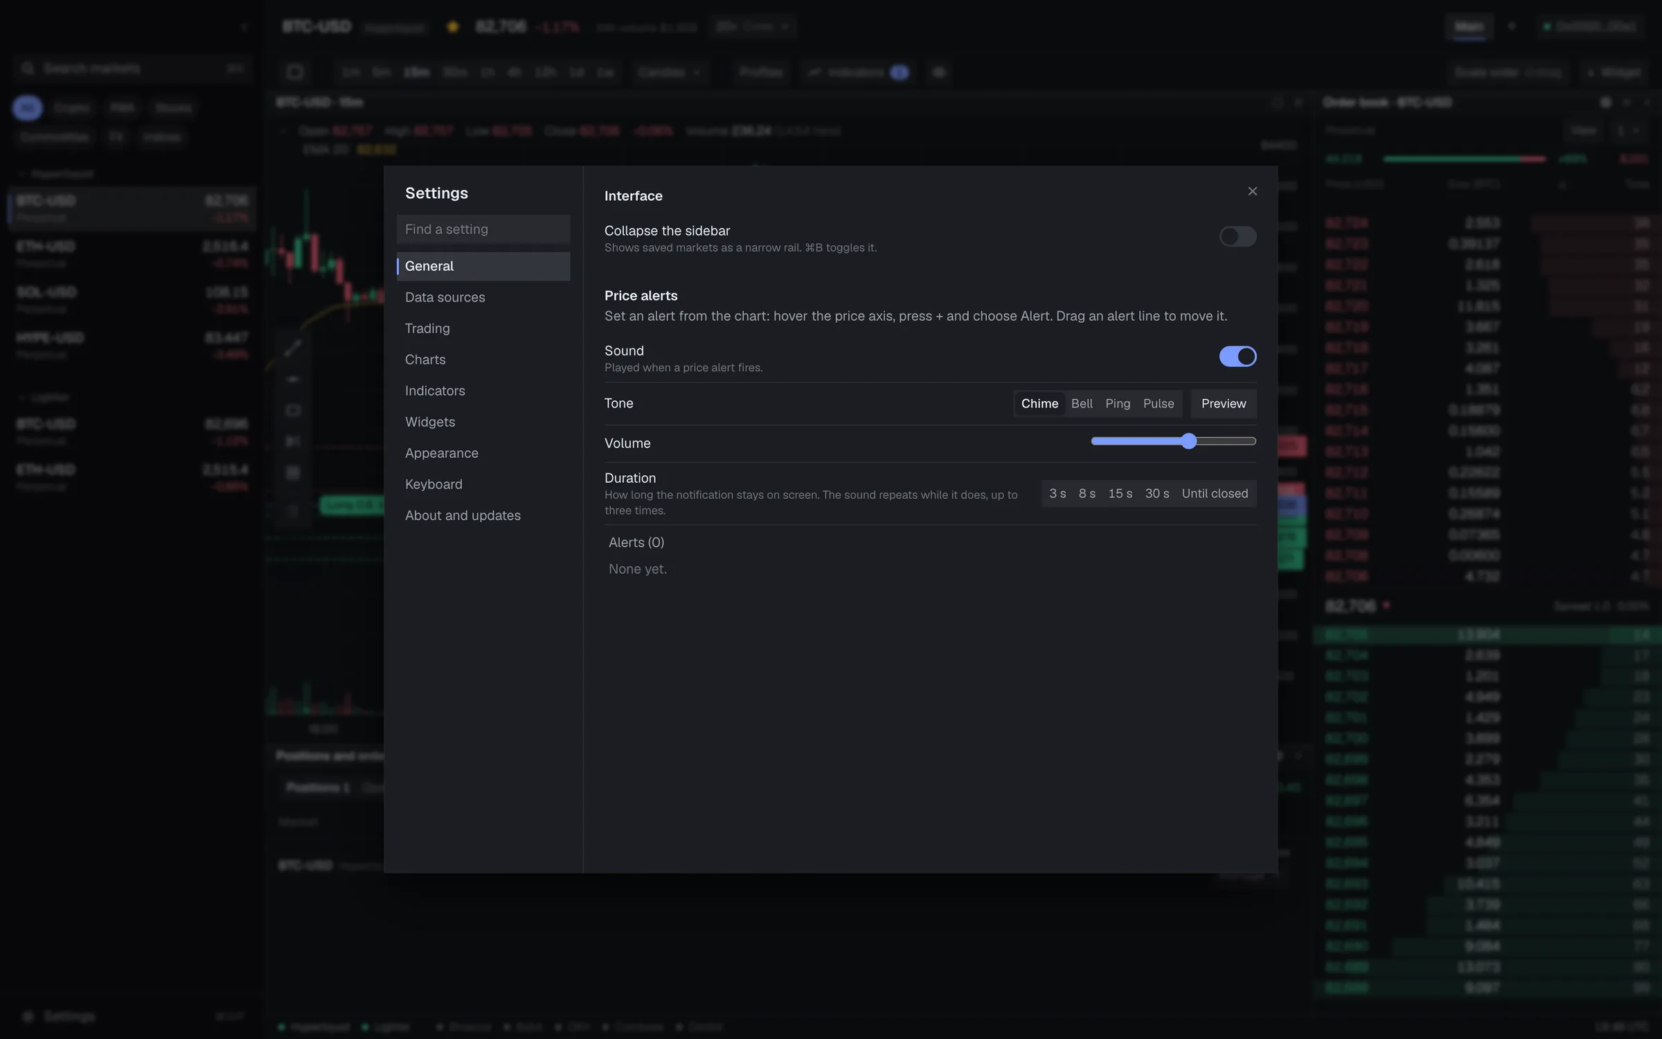Select the Bell tone
Viewport: 1662px width, 1039px height.
[x=1082, y=404]
